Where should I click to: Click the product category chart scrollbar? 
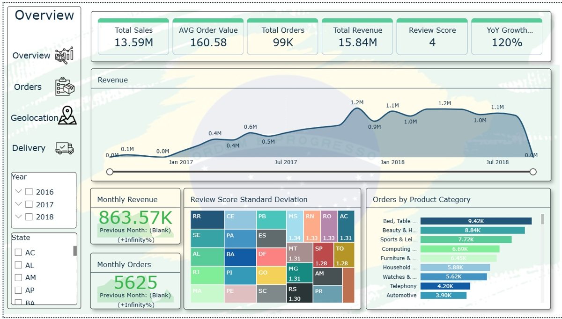coord(543,219)
